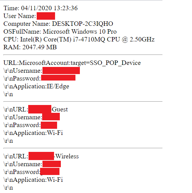Click the redacted Password in Guest section

[x=49, y=125]
